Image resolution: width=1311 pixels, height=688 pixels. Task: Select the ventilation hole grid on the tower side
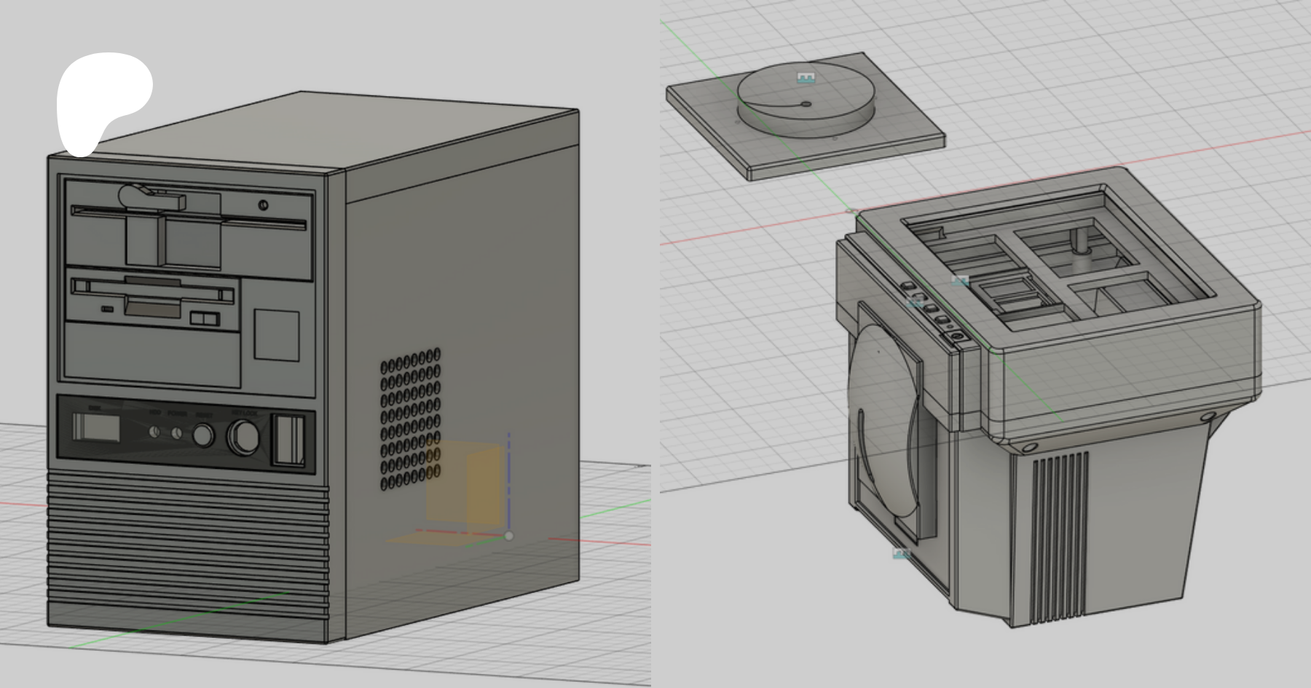point(411,419)
